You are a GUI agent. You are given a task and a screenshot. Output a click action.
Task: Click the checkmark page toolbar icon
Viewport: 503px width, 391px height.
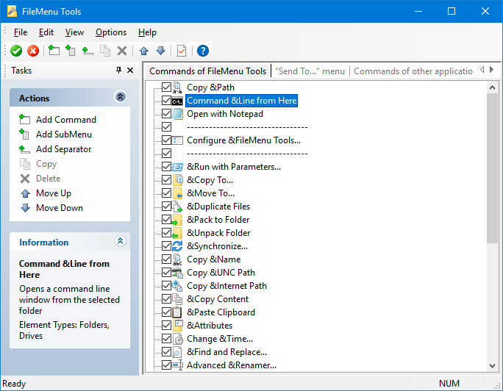coord(182,51)
